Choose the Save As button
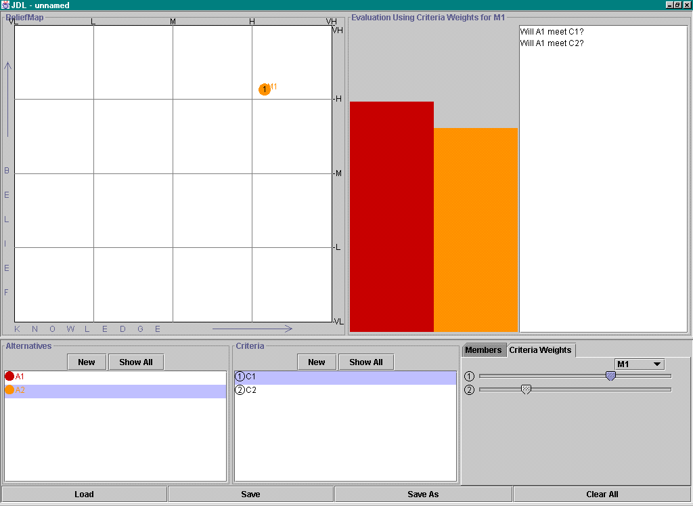This screenshot has height=506, width=693. coord(423,494)
